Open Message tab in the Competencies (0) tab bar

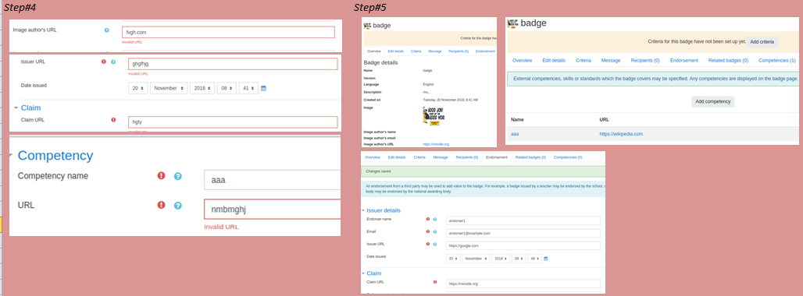pos(441,157)
